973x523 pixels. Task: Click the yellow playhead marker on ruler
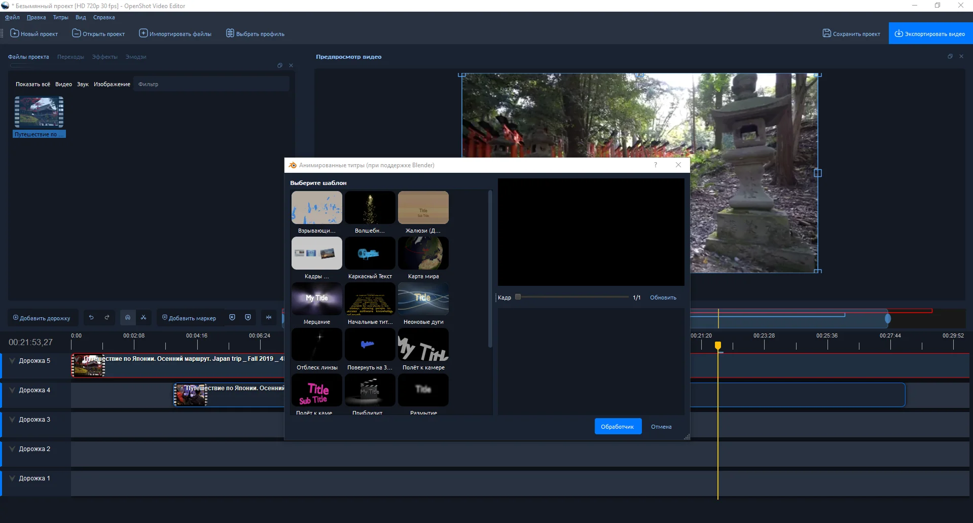click(718, 345)
